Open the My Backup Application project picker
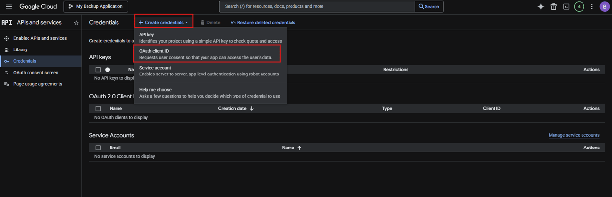The image size is (612, 197). click(x=96, y=7)
